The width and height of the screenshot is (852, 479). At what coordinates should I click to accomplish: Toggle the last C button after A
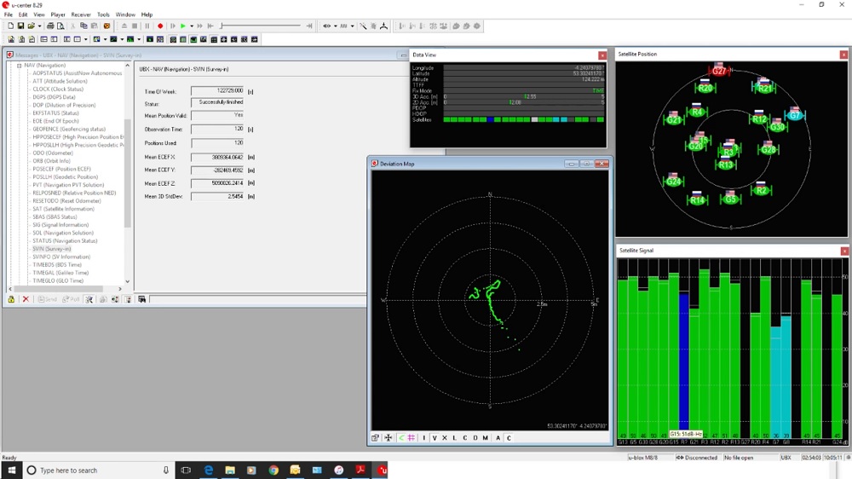tap(509, 438)
